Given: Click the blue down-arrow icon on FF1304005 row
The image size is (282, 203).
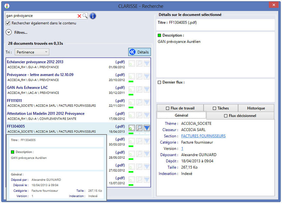Looking at the screenshot, I should tap(147, 128).
